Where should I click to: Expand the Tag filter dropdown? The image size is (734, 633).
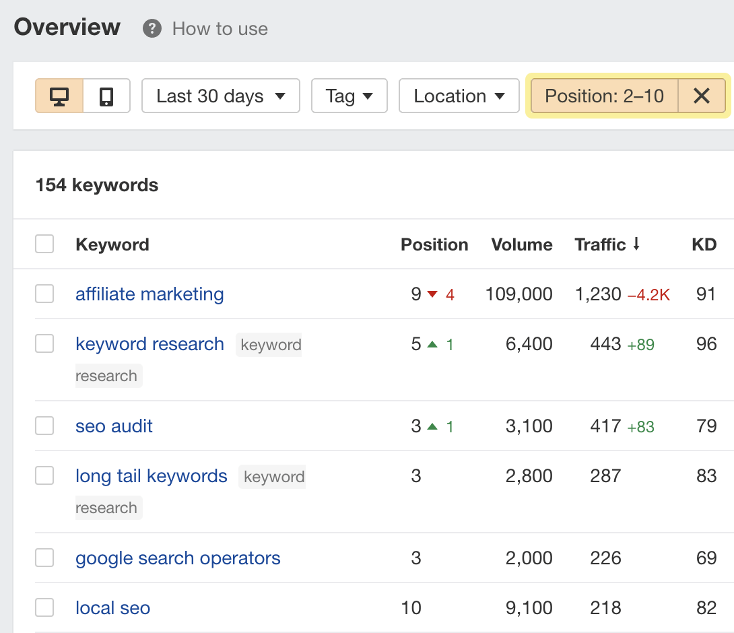[349, 96]
